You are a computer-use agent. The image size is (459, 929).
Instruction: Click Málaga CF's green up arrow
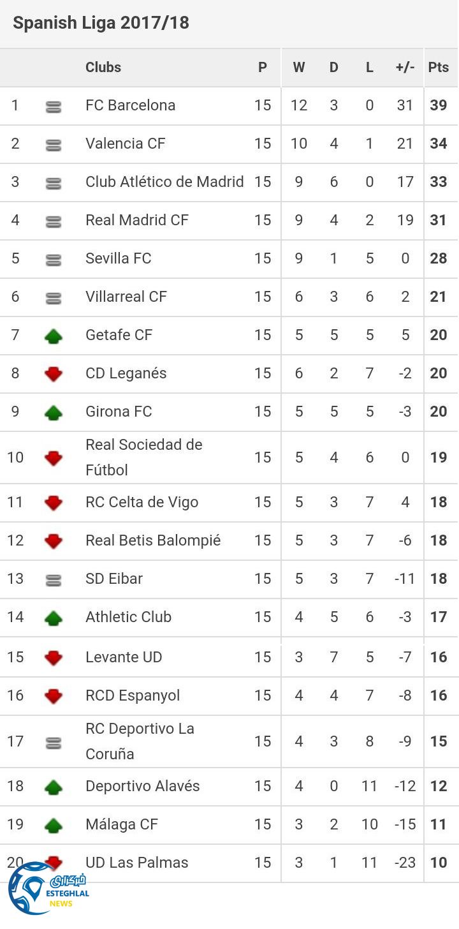[54, 825]
